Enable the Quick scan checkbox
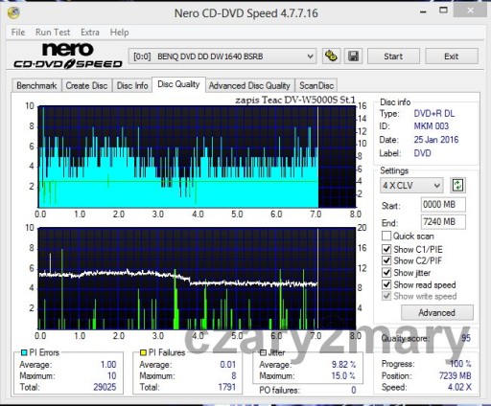491x406 pixels. [x=386, y=236]
